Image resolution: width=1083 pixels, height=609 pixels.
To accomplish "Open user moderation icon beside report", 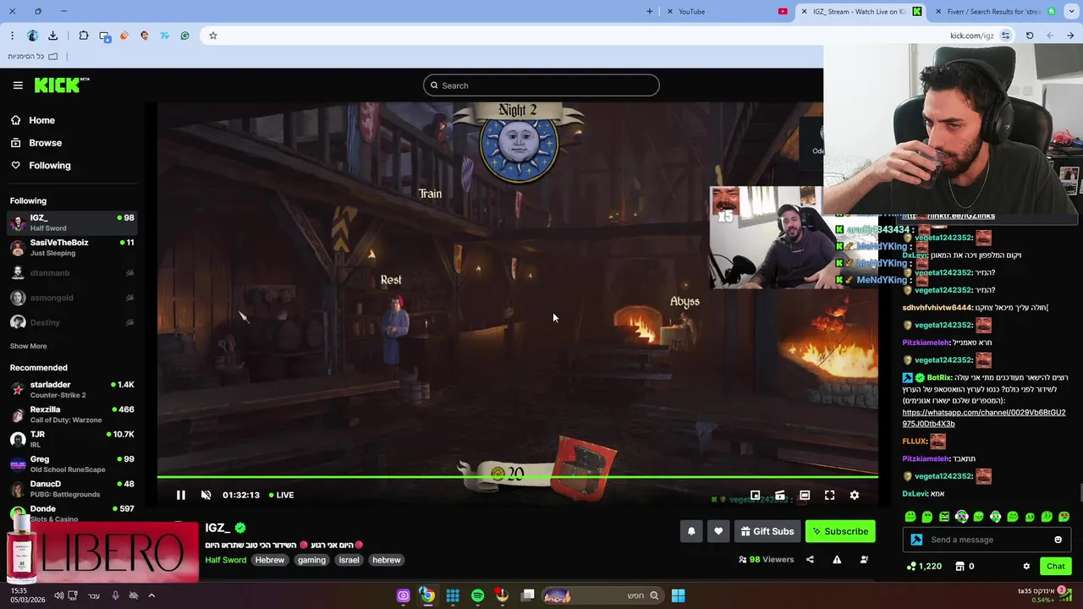I will coord(864,559).
